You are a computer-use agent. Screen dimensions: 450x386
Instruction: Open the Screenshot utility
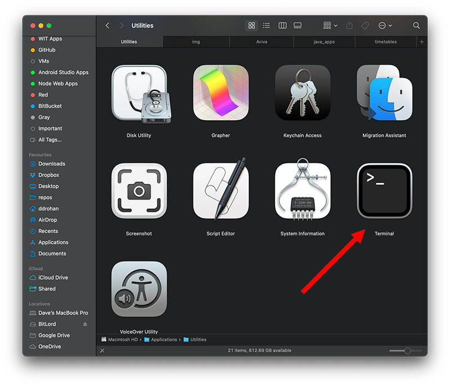click(x=139, y=191)
